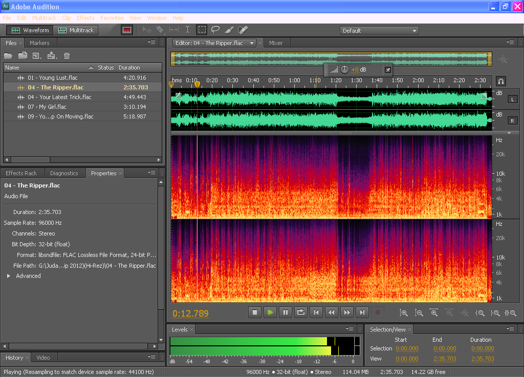The width and height of the screenshot is (524, 377).
Task: Switch to the Diagnostics tab
Action: tap(64, 173)
